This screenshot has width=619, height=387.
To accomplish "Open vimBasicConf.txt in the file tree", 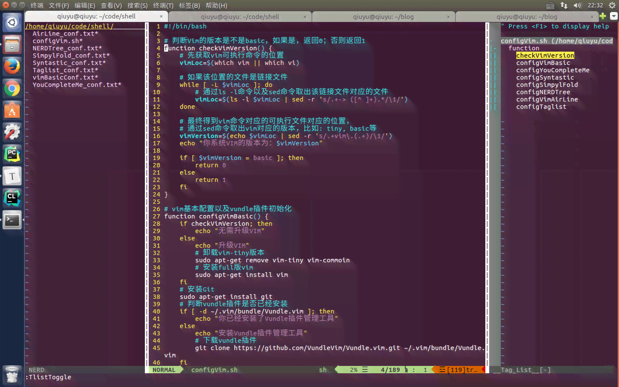I will click(65, 77).
